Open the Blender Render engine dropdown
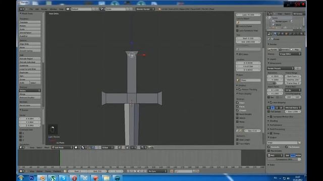 click(145, 9)
